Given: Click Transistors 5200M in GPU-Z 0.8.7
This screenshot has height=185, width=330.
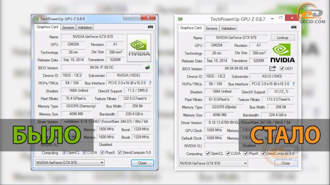Looking at the screenshot, I should 259,61.
